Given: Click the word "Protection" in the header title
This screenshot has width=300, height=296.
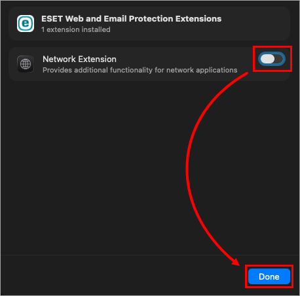Looking at the screenshot, I should 151,19.
